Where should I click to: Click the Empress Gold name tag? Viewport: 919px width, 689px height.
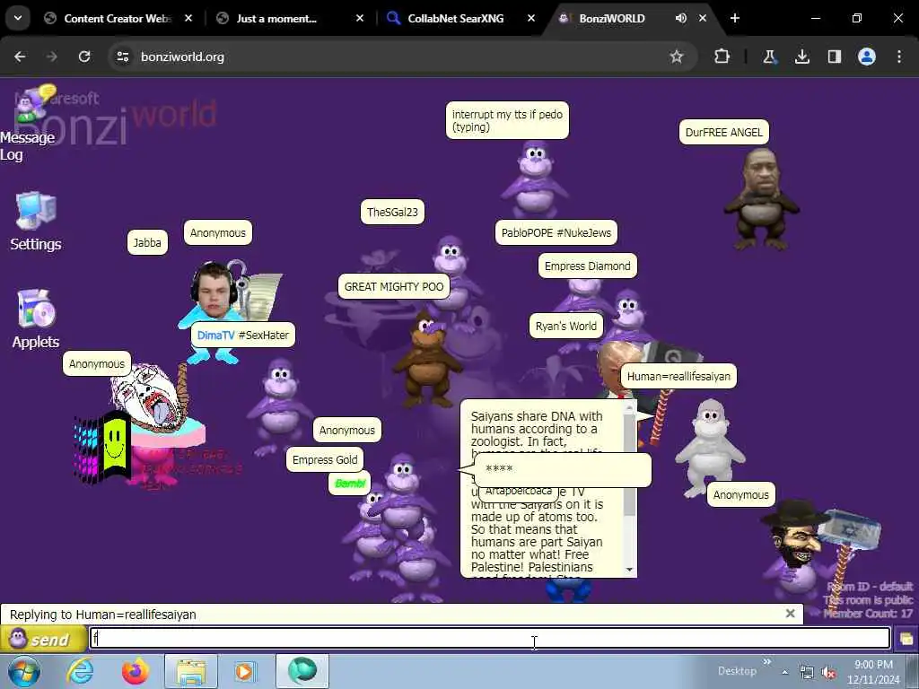coord(325,459)
